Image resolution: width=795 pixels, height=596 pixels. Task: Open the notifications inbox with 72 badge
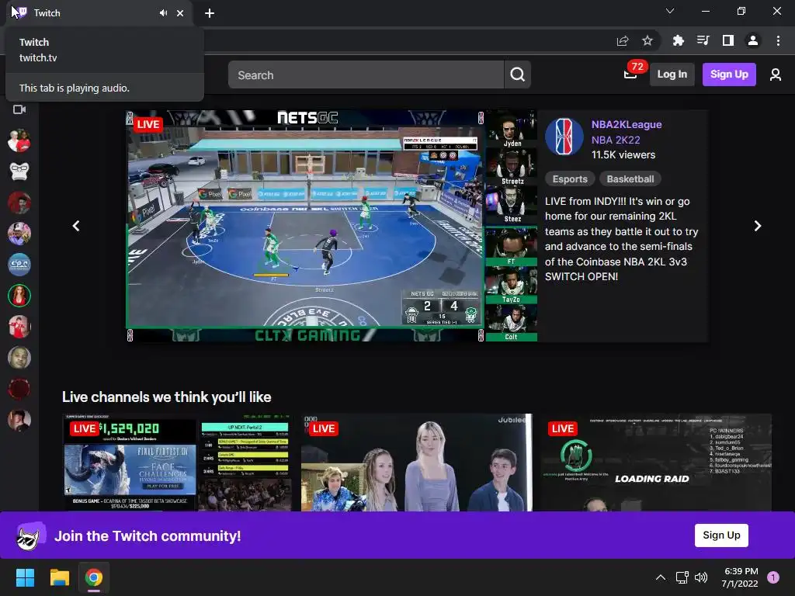pos(630,74)
